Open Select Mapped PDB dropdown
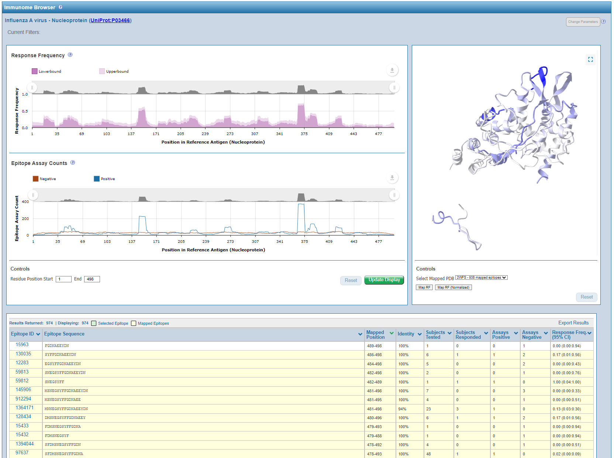Image resolution: width=614 pixels, height=458 pixels. (x=481, y=278)
